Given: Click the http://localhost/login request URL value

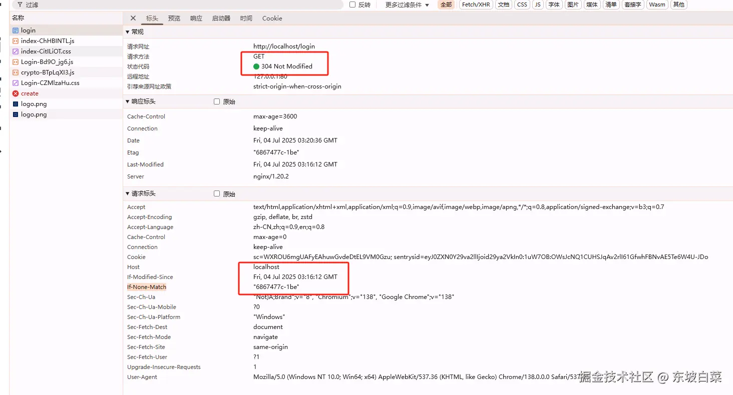Looking at the screenshot, I should coord(284,46).
